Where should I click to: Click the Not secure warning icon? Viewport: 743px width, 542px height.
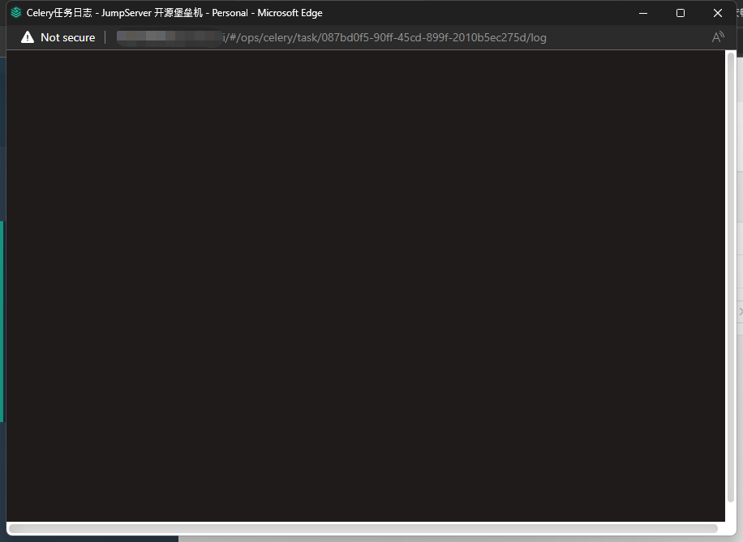[28, 37]
